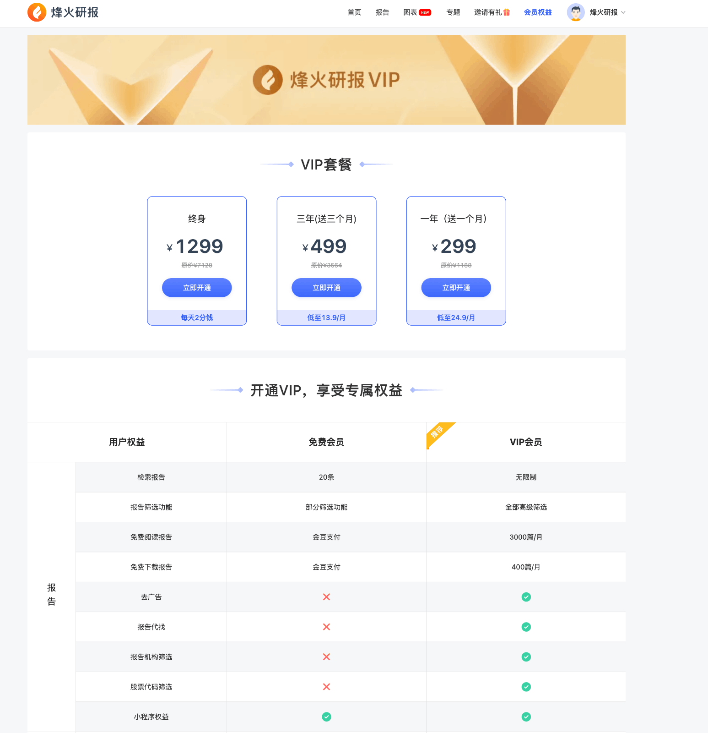Click the red X in 股票代码筛选 row

[x=326, y=687]
